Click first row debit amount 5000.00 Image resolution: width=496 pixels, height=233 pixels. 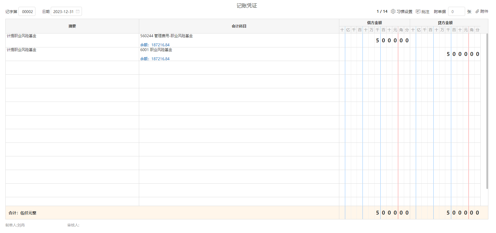click(x=392, y=41)
